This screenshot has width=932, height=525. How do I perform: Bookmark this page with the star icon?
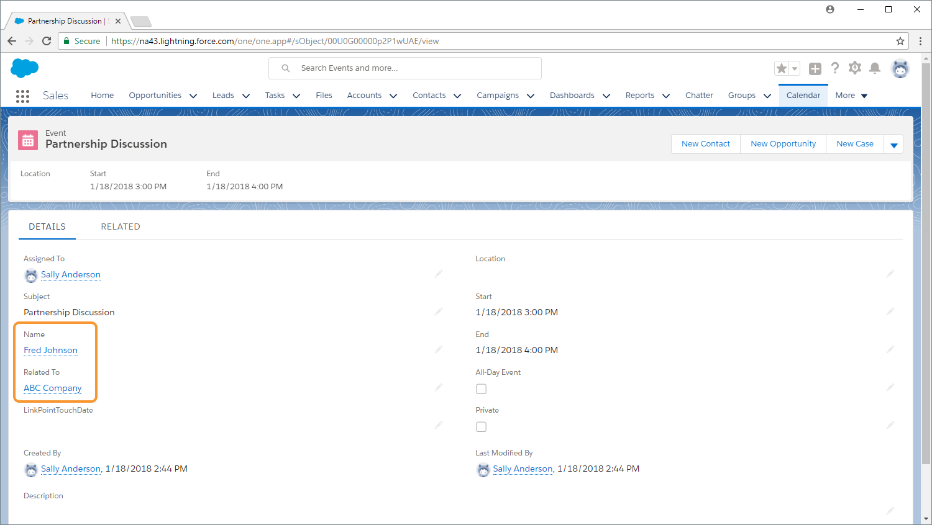900,41
